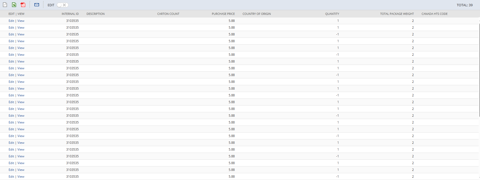Enable the inline EDIT toggle switch

click(63, 5)
